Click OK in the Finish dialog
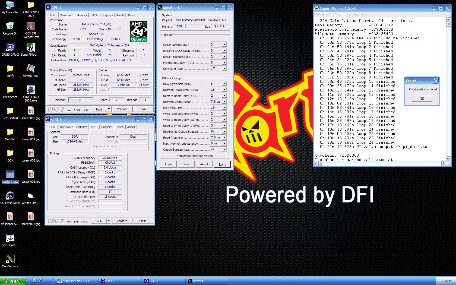 [422, 99]
